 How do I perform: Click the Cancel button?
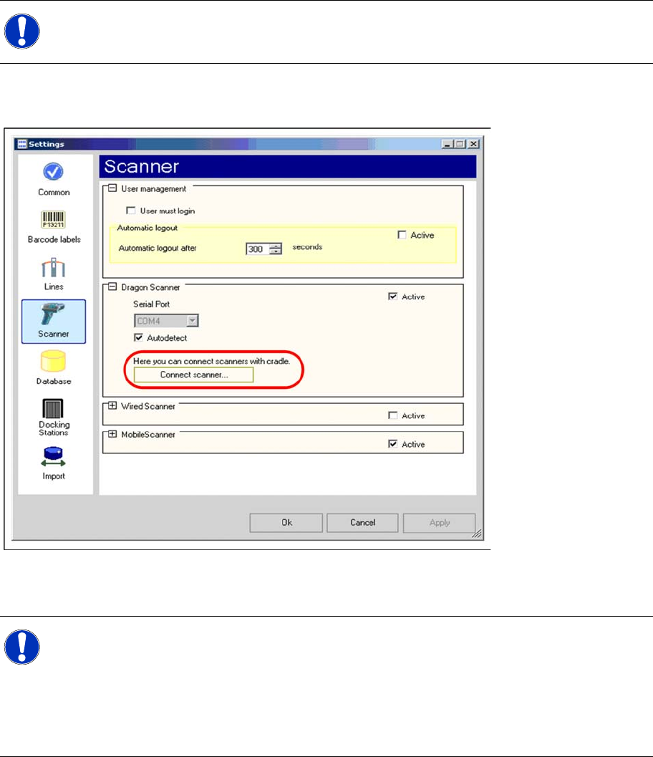tap(362, 523)
